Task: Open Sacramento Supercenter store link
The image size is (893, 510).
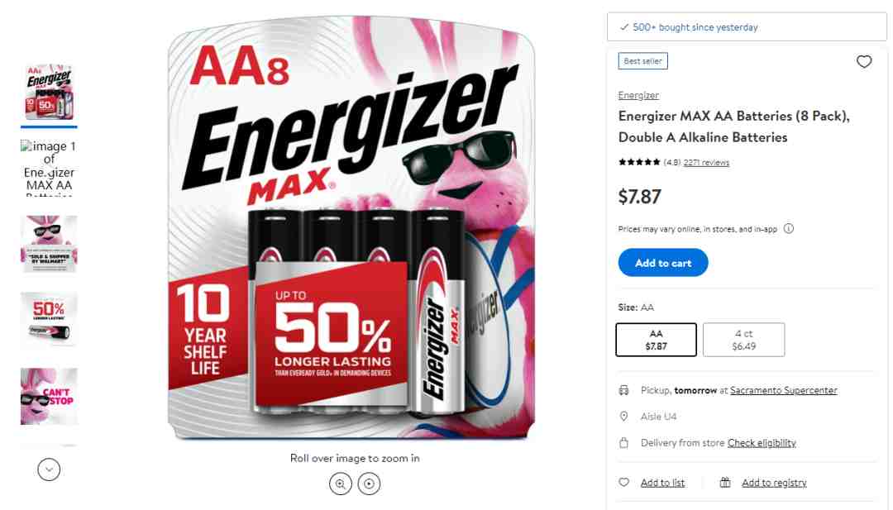Action: tap(784, 390)
